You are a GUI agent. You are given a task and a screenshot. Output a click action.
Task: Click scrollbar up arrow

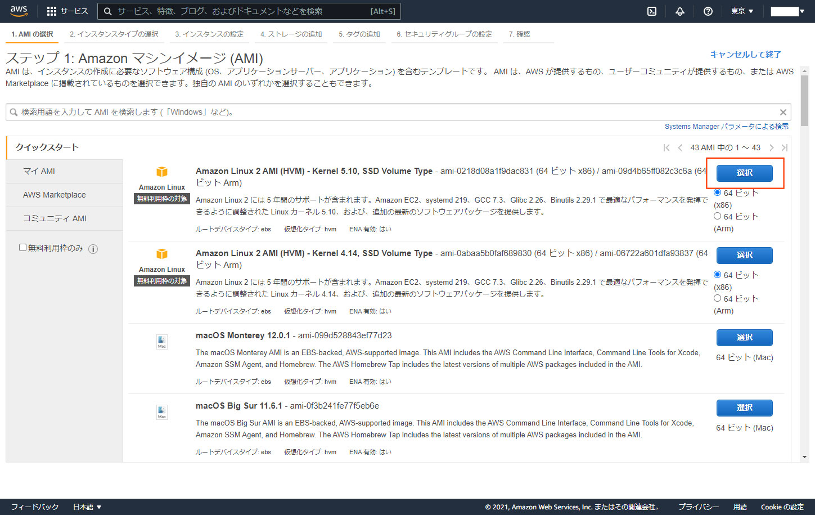click(x=805, y=70)
